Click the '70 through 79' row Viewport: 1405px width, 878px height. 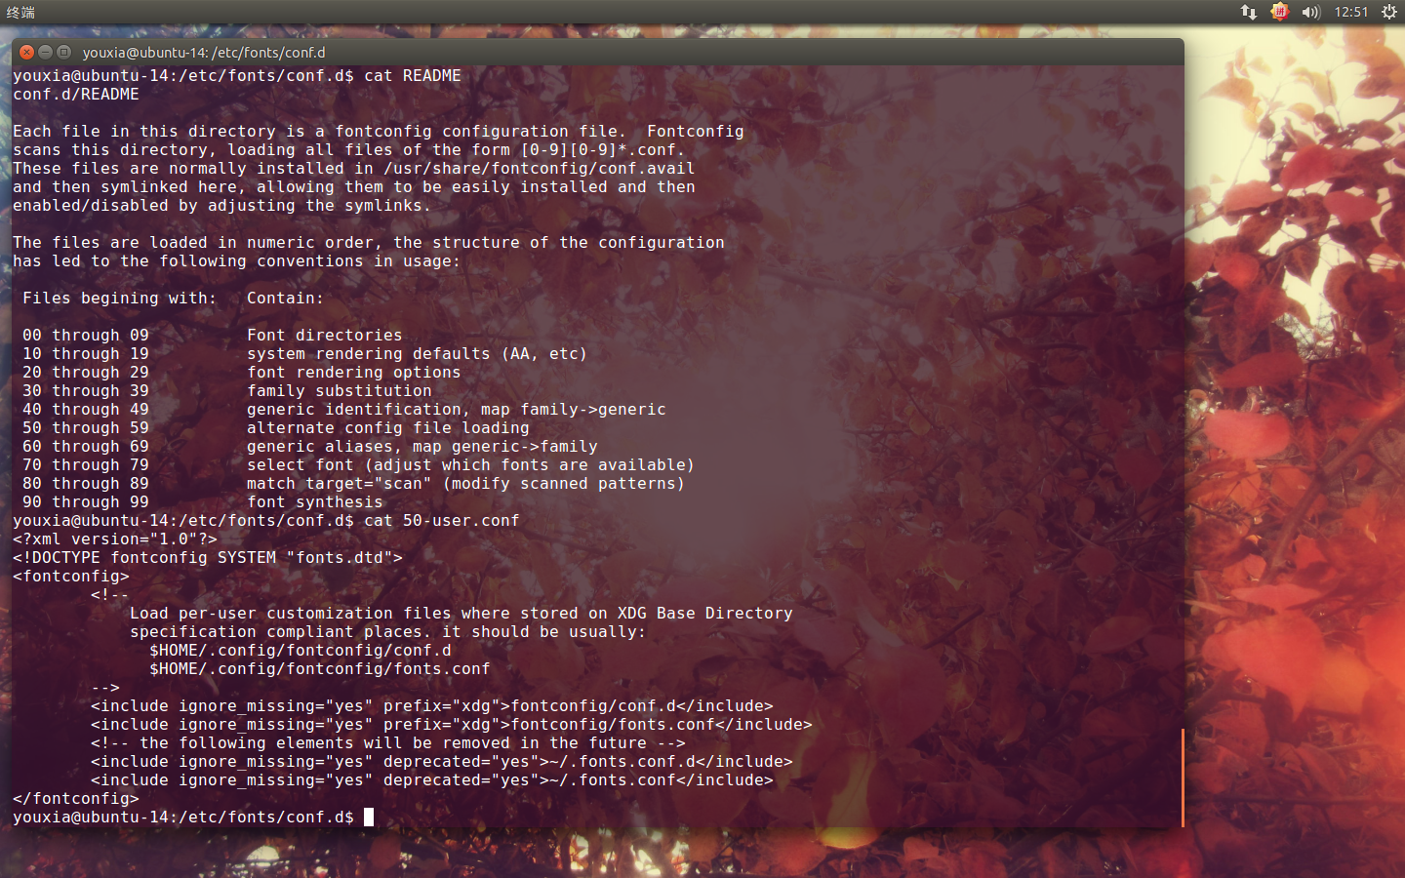coord(86,464)
